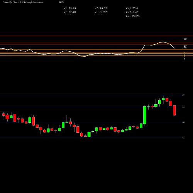Select the low value 'L: 12.22'
The width and height of the screenshot is (193, 193).
click(x=101, y=12)
